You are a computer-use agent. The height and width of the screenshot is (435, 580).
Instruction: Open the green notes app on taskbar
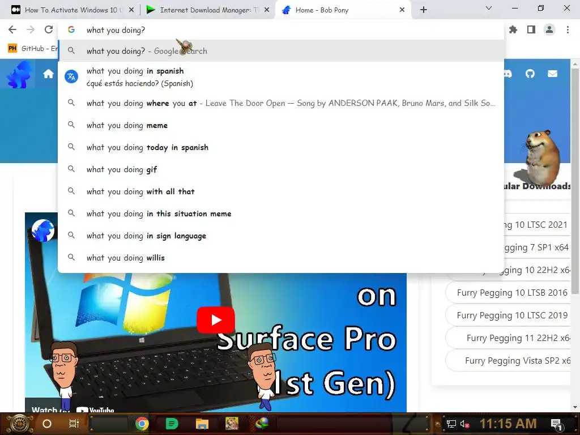(172, 424)
